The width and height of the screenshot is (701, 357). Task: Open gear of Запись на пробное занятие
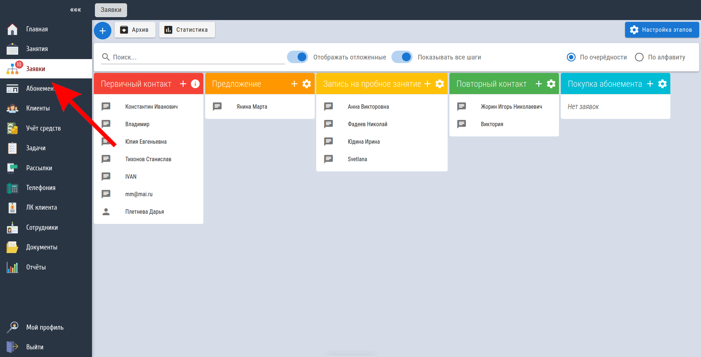[440, 84]
